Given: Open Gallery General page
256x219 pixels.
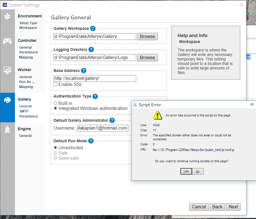Looking at the screenshot, I should pos(25,106).
